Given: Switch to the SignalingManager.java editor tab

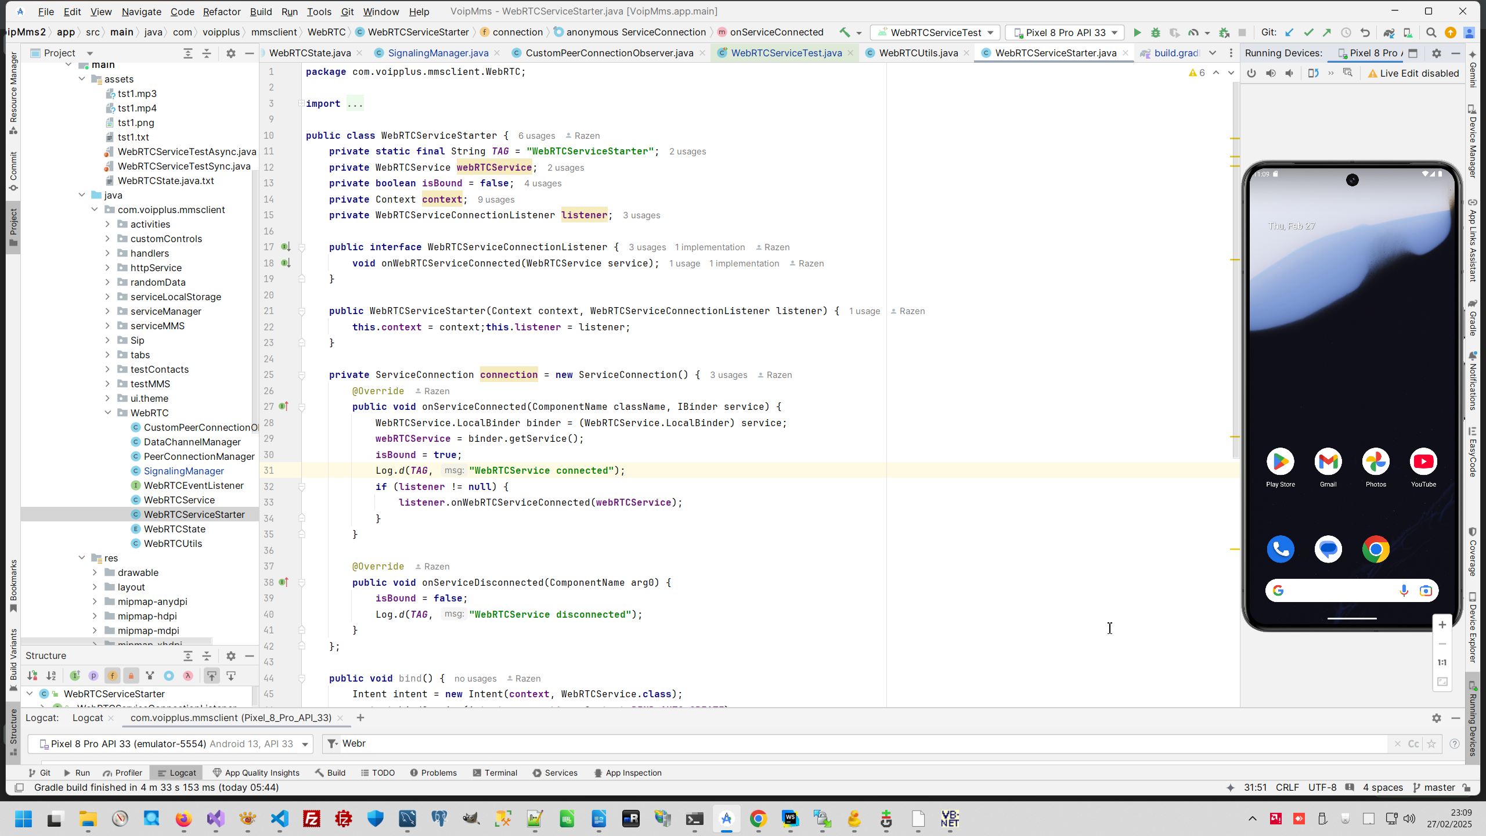Looking at the screenshot, I should click(x=438, y=53).
